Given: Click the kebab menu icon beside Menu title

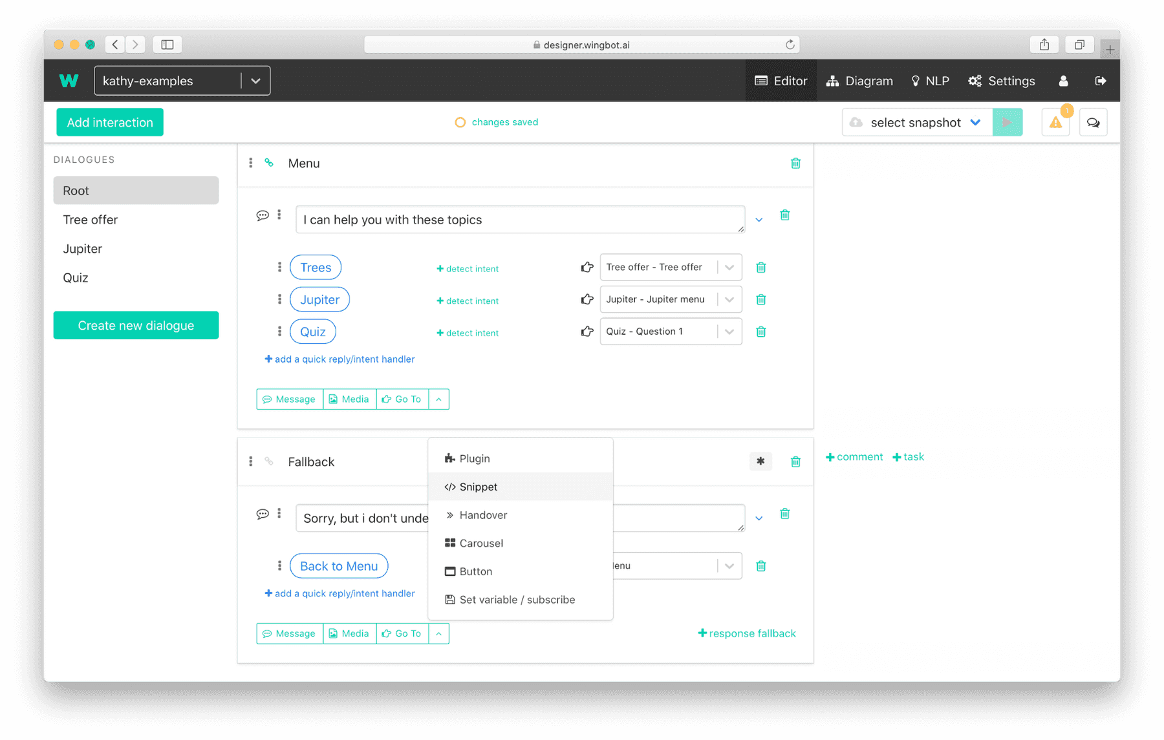Looking at the screenshot, I should [251, 164].
